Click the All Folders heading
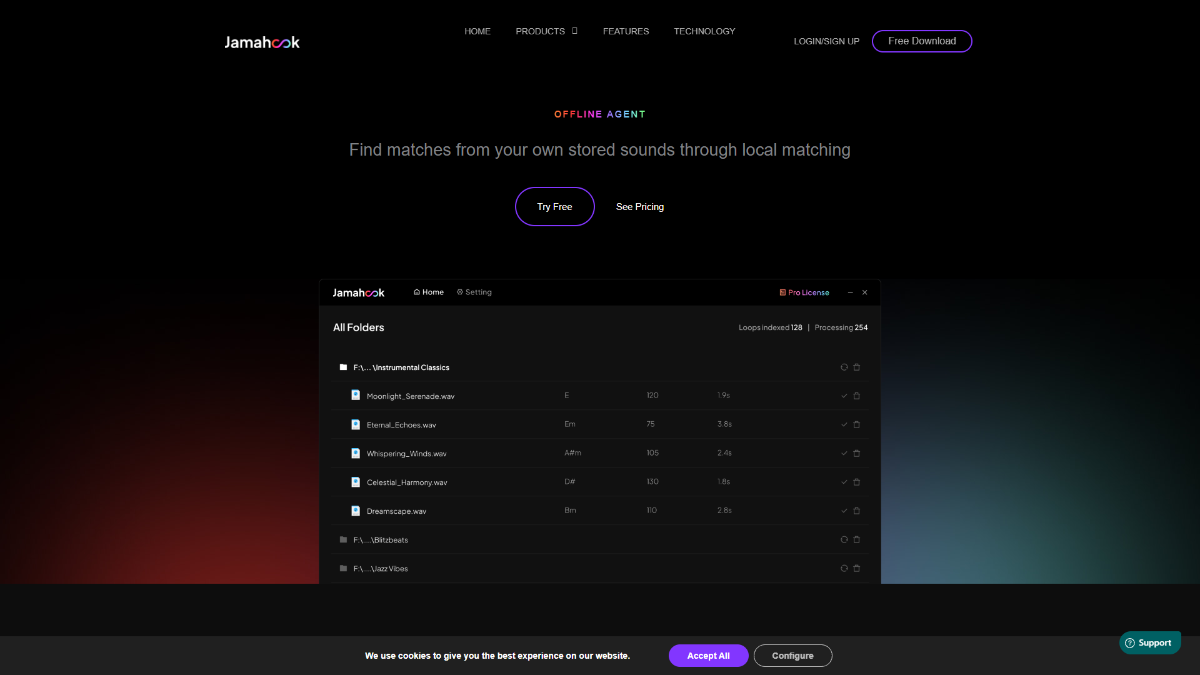Screen dimensions: 1200x675 359,327
